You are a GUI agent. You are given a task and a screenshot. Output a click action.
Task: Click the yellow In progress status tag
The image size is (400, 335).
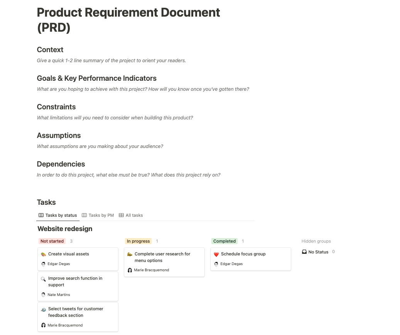[x=138, y=241]
